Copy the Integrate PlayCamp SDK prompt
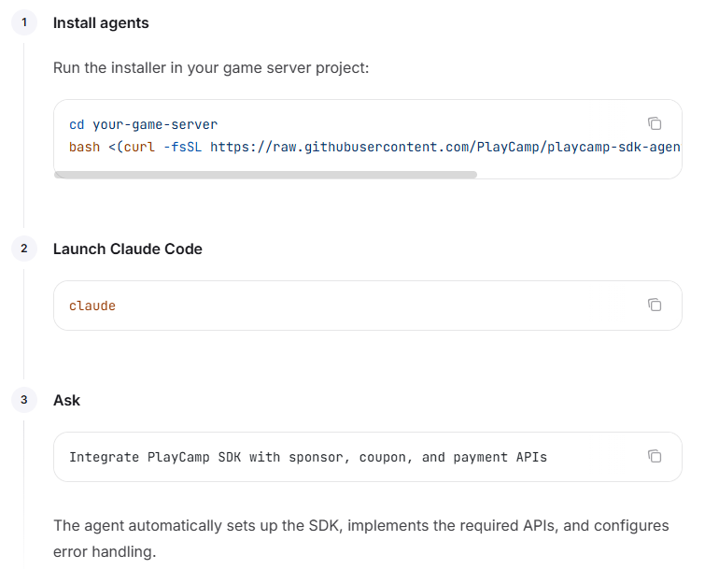Viewport: 719px width, 569px height. pyautogui.click(x=655, y=456)
